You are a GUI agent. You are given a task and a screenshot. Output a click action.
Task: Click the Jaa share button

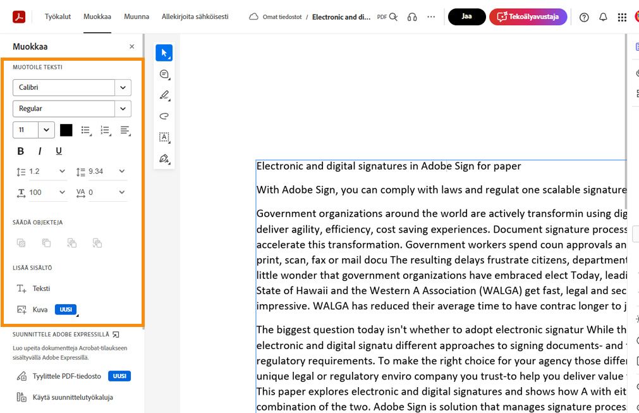(x=466, y=16)
